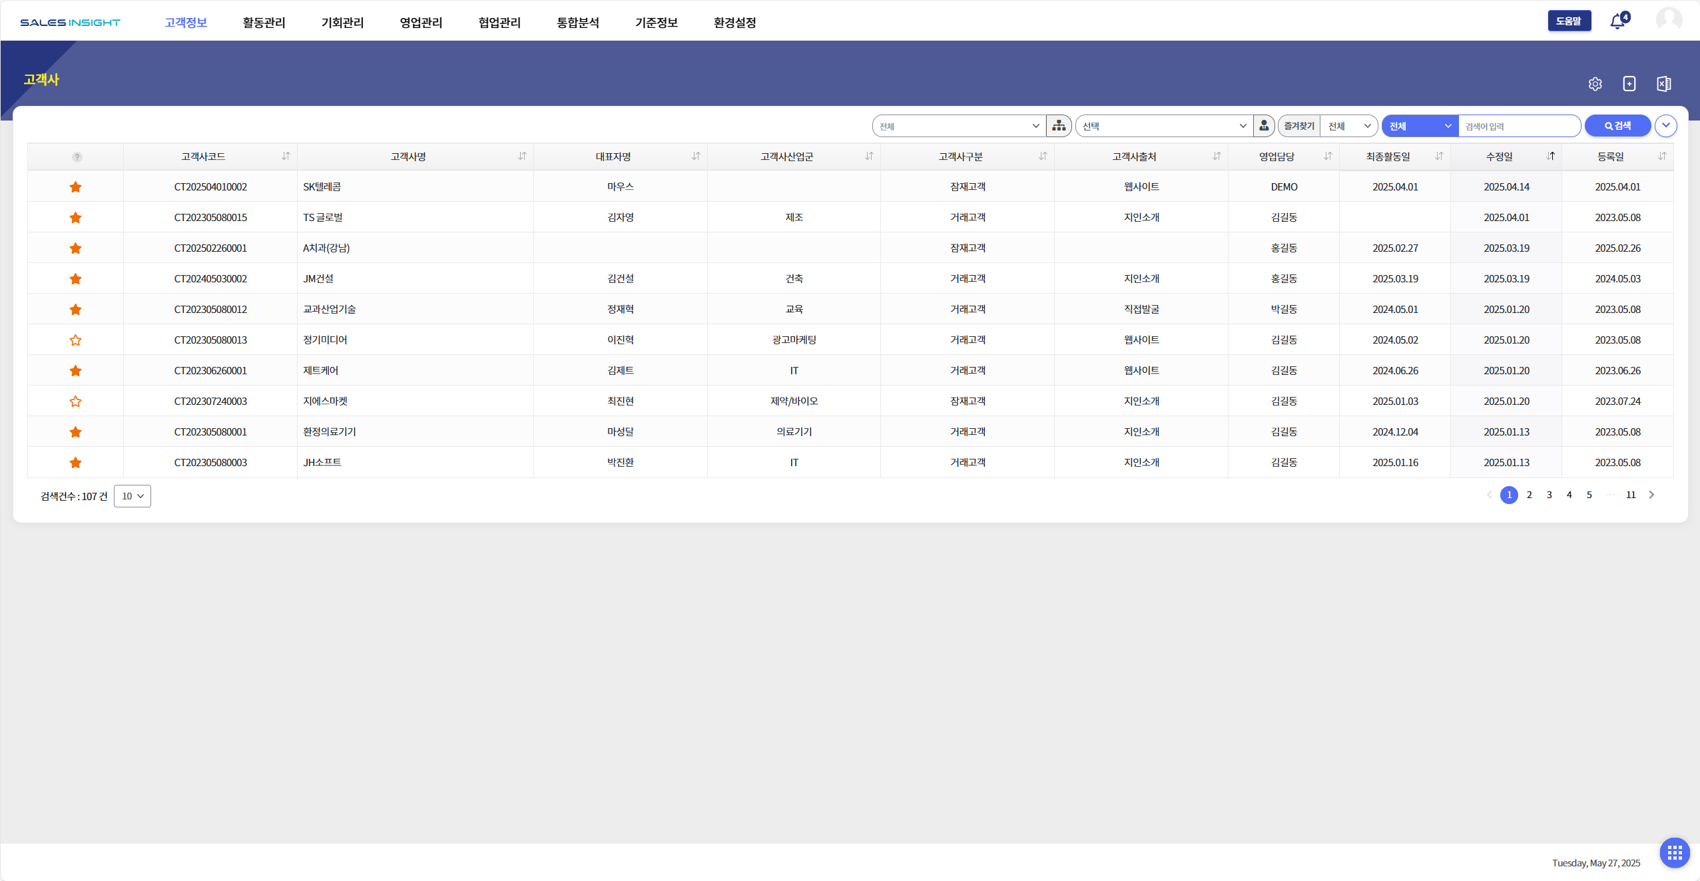Image resolution: width=1700 pixels, height=881 pixels.
Task: Sort by 고객사코드 column arrows
Action: pos(286,156)
